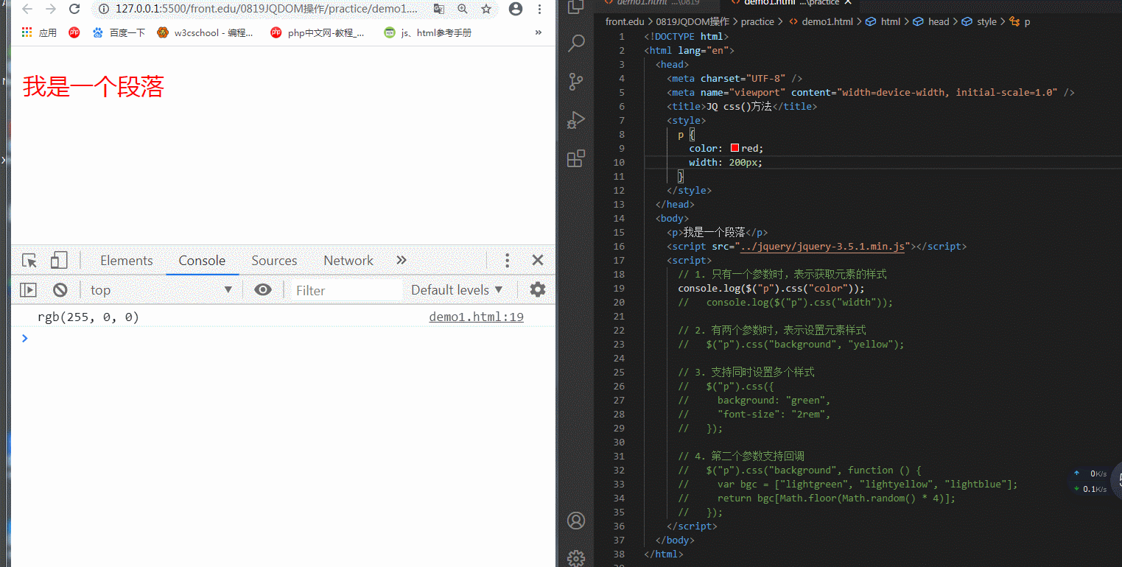Click the html breadcrumb symbol
1122x567 pixels.
[x=884, y=21]
